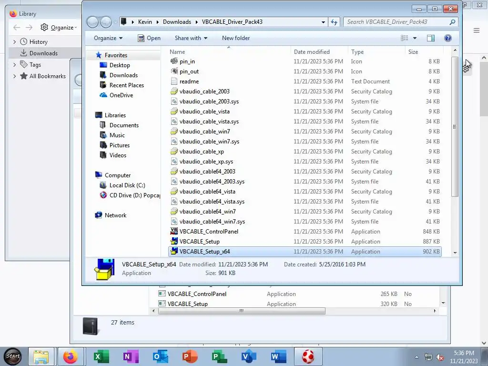This screenshot has width=488, height=366.
Task: Switch to Firefox in the taskbar
Action: 71,356
